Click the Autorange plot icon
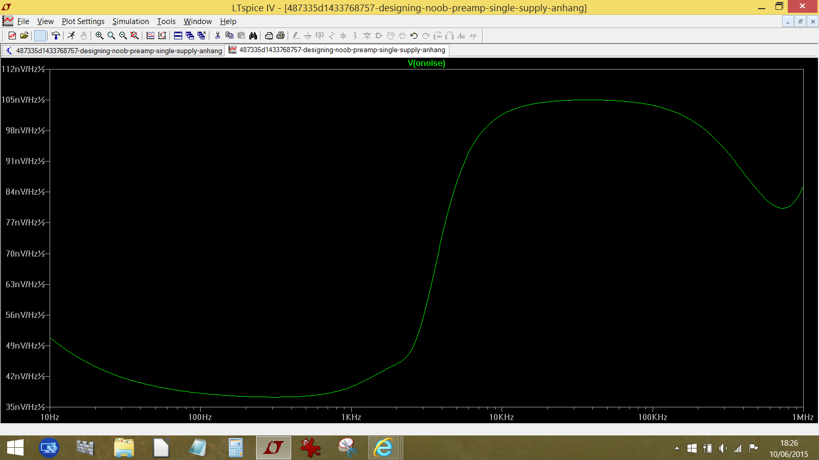Image resolution: width=819 pixels, height=460 pixels. point(150,36)
